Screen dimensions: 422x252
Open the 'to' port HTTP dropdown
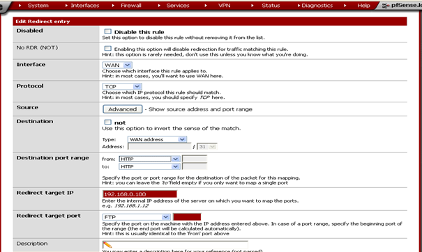coord(149,166)
